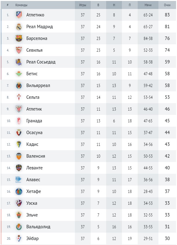Click the Команды column header
The height and width of the screenshot is (245, 177).
pos(21,5)
